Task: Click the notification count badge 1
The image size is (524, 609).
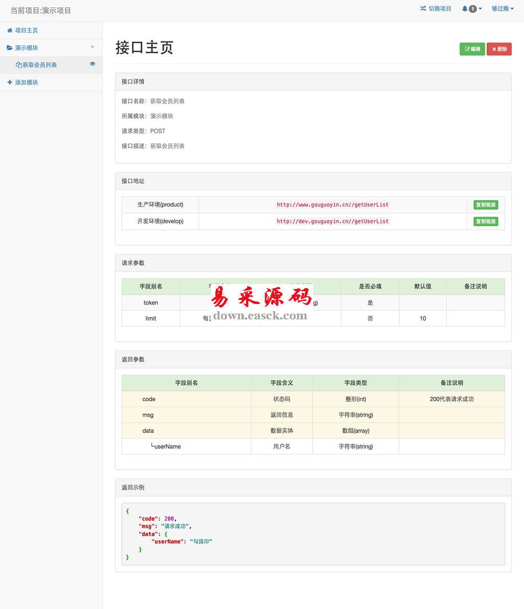Action: click(x=473, y=9)
